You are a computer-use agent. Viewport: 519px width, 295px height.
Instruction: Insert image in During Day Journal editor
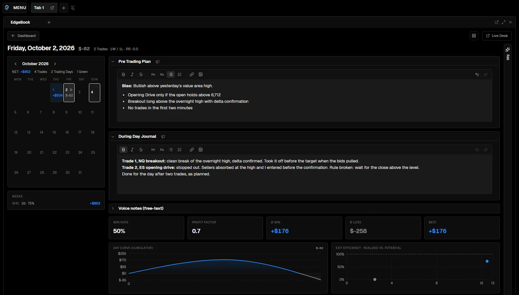point(200,150)
